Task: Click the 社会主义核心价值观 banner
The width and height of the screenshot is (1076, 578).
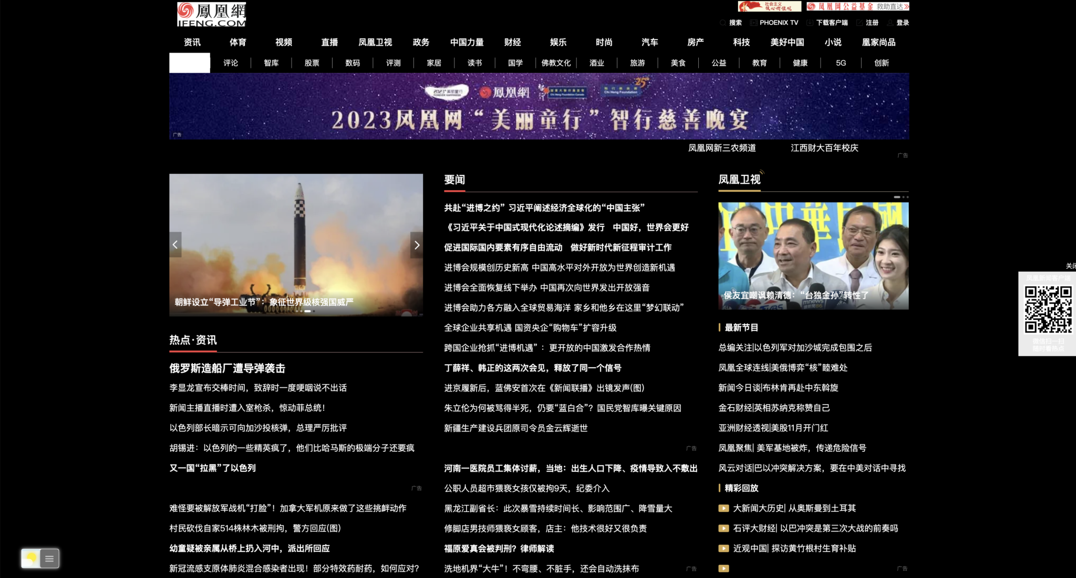Action: (x=770, y=6)
